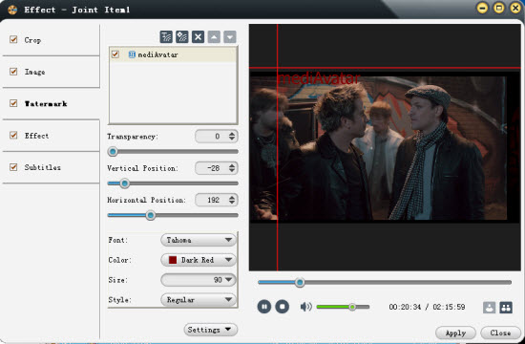Screen dimensions: 525x344
Task: Move watermark up in list
Action: [x=214, y=36]
